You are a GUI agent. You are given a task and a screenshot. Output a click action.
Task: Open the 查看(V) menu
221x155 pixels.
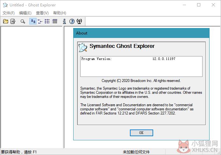tap(42, 13)
